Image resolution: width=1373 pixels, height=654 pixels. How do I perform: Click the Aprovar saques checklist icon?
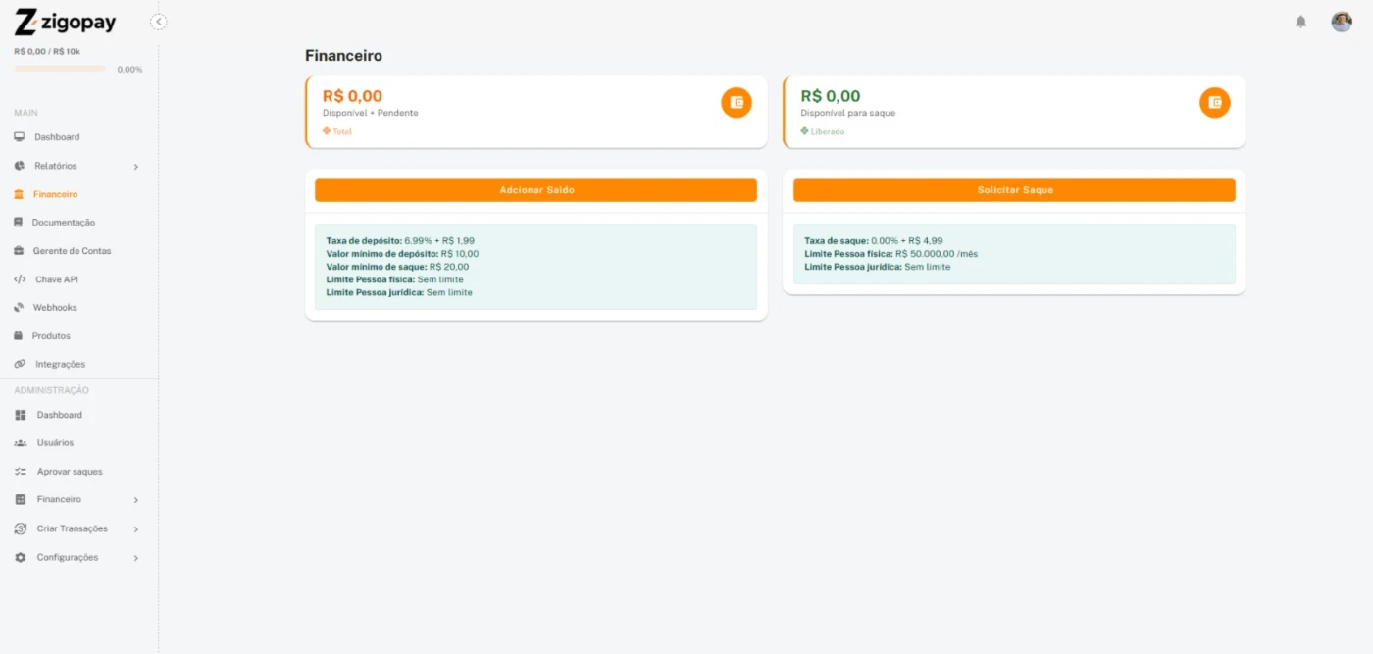(x=20, y=472)
